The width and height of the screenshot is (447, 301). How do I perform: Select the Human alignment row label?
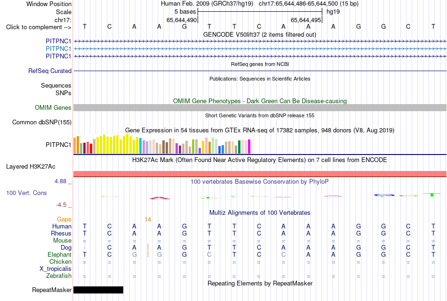62,226
